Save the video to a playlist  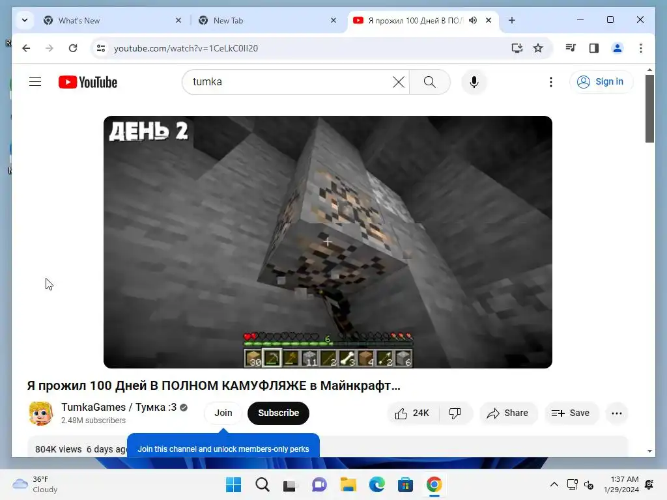[571, 413]
